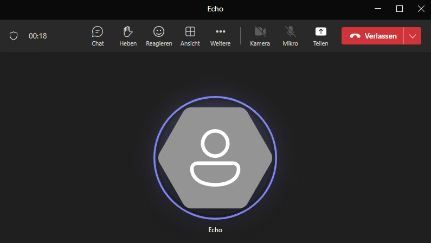Click the Echo window title text
The width and height of the screenshot is (431, 243).
[215, 9]
